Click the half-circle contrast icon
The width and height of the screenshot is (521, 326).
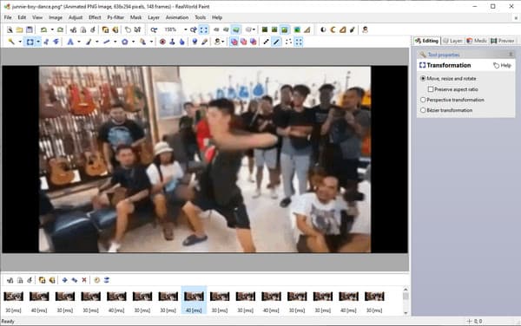[x=323, y=29]
